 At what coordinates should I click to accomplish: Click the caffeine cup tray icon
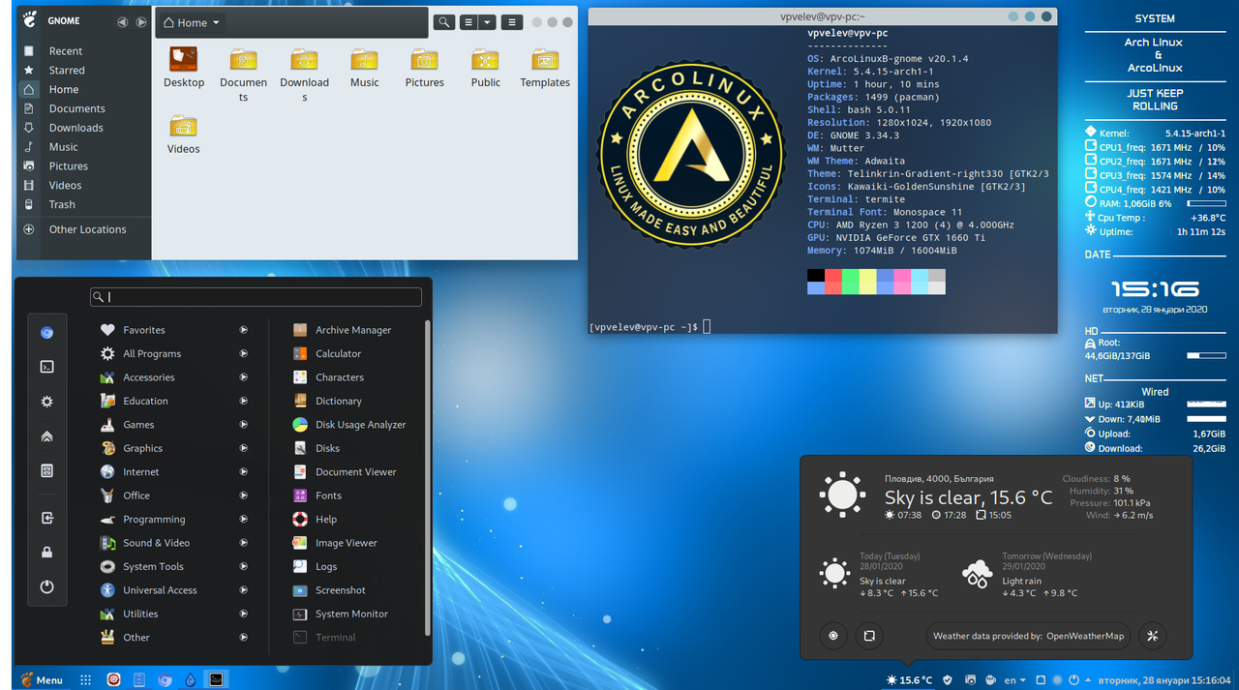click(988, 680)
